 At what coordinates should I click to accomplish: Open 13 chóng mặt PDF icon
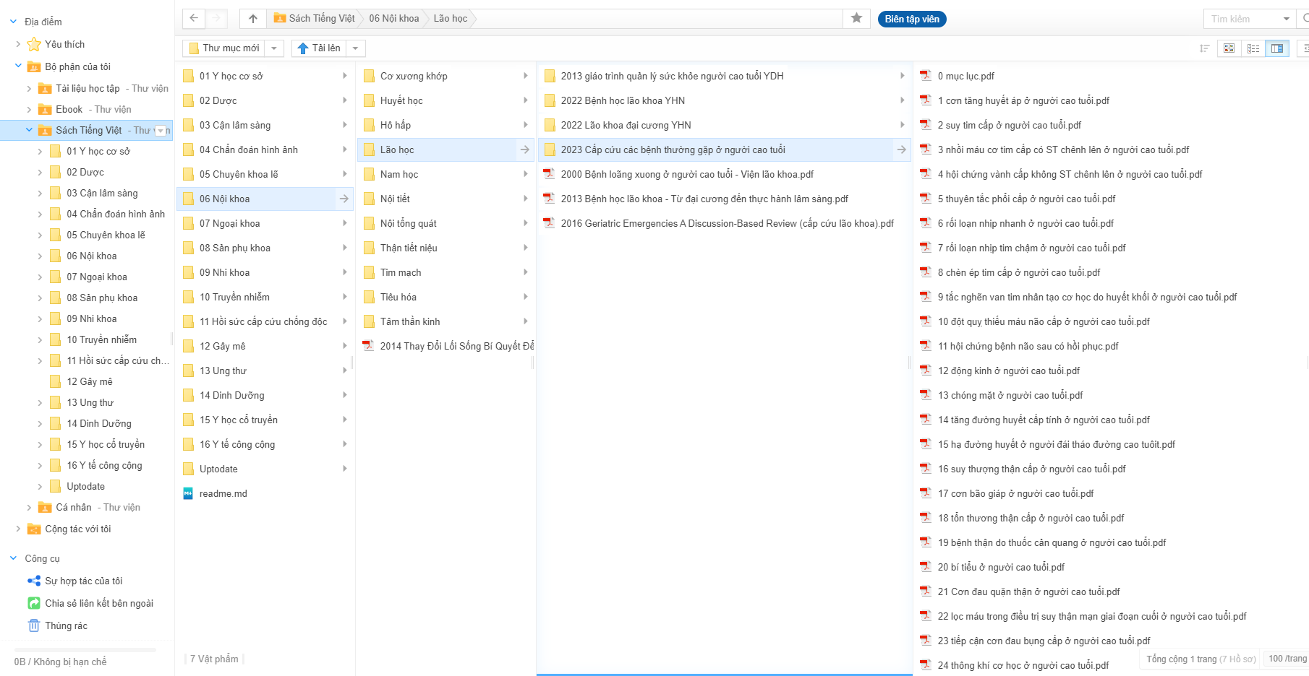pos(926,394)
